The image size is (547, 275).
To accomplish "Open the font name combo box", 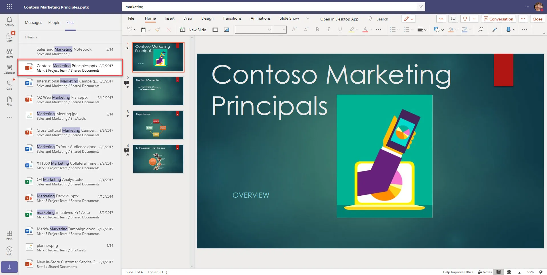I will (253, 29).
